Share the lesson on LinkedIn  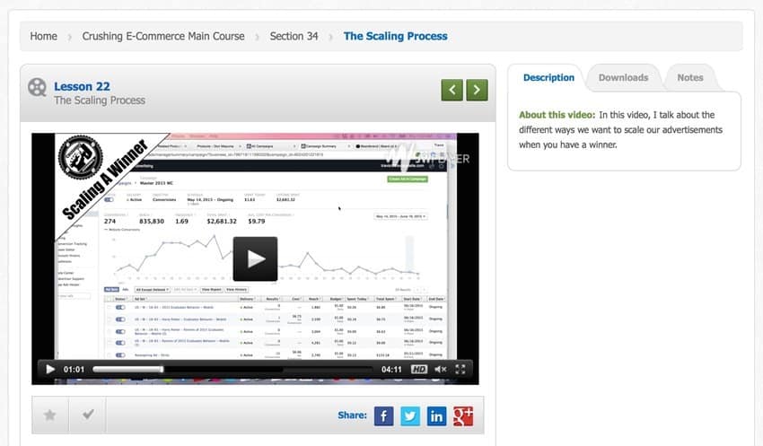tap(436, 415)
